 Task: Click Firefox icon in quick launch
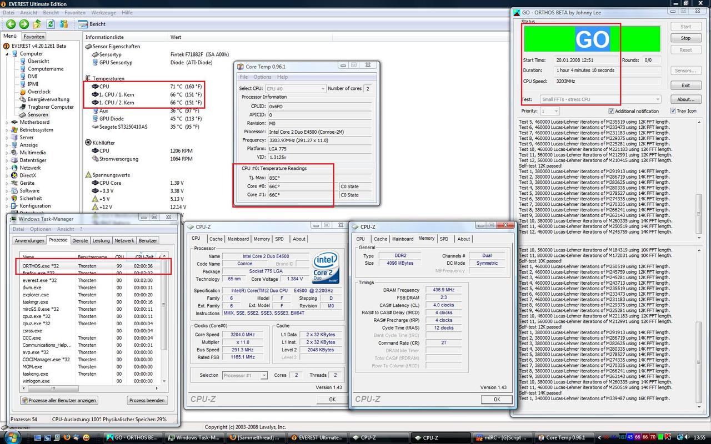coord(67,437)
